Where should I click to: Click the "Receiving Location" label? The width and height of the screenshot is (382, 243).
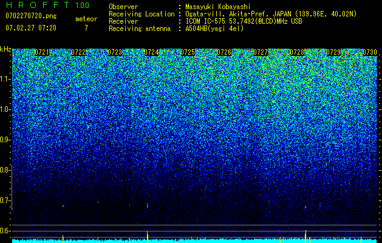(142, 14)
